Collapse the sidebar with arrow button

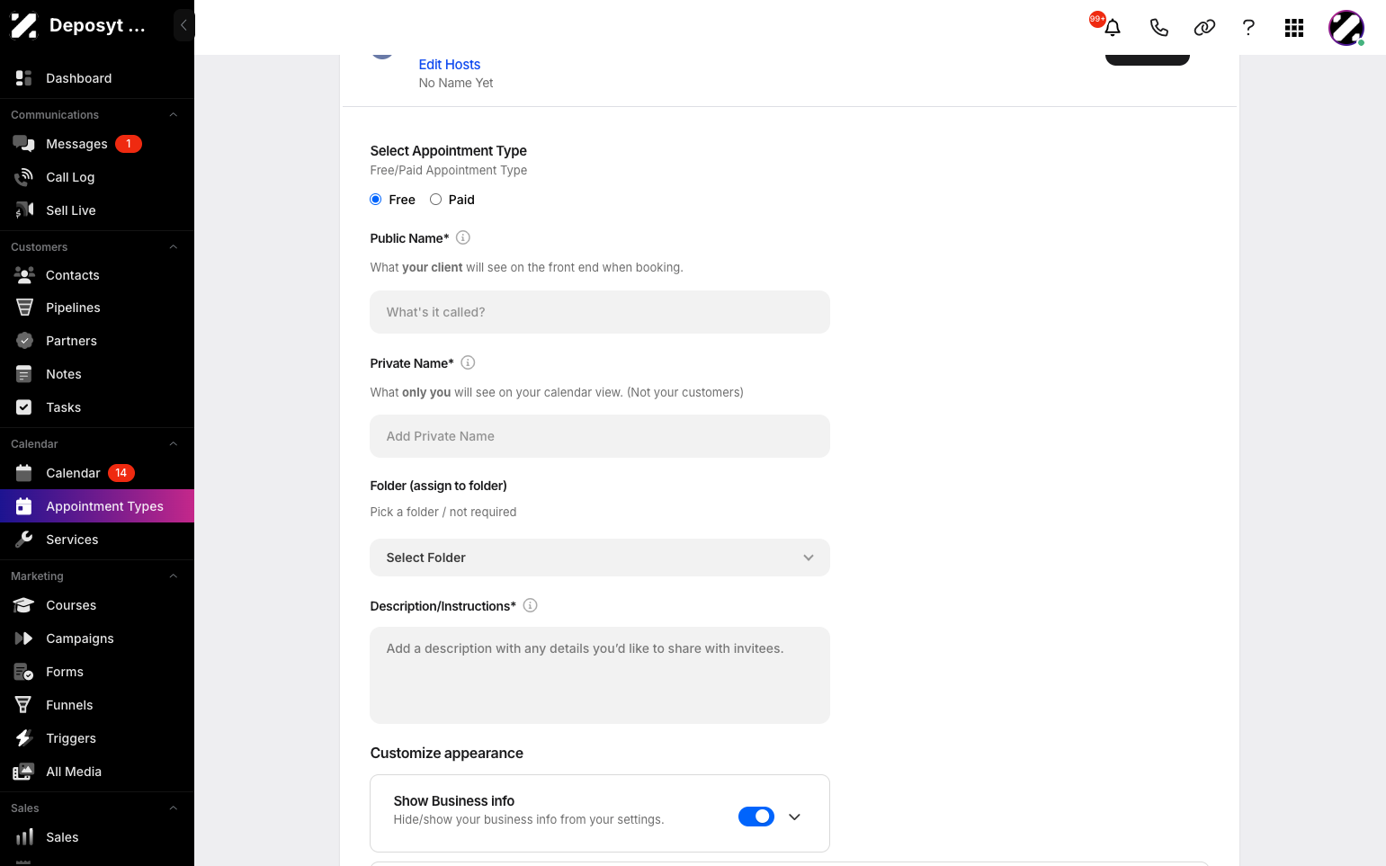[x=183, y=25]
